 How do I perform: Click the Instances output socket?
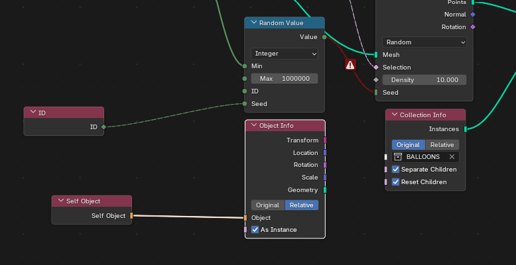pos(466,129)
